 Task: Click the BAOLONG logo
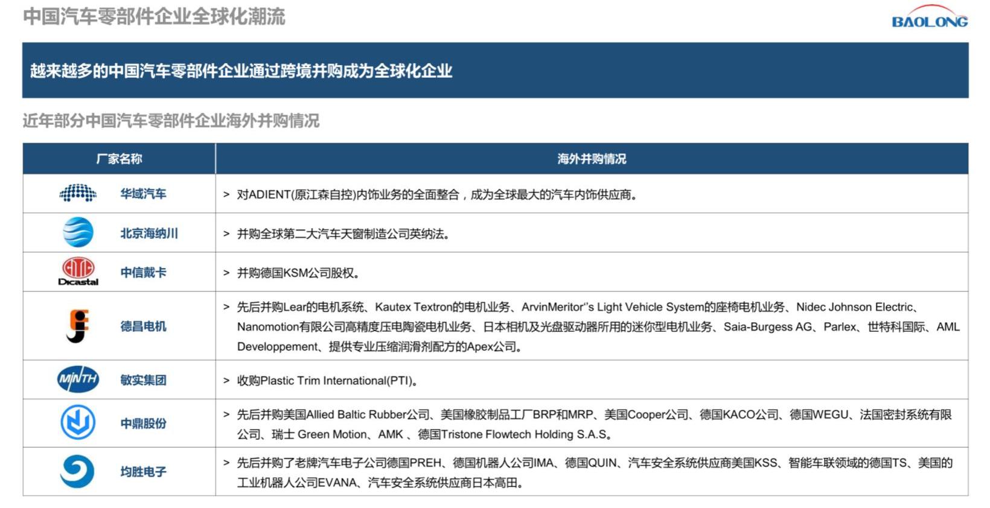point(929,17)
